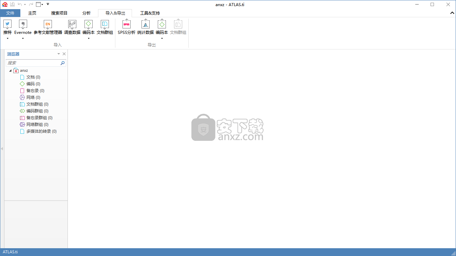Viewport: 456px width, 256px height.
Task: Click the undo icon in title bar
Action: click(x=20, y=4)
